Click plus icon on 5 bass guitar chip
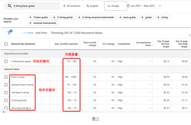 [x=31, y=17]
